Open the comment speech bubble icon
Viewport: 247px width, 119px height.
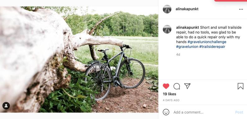coord(176,86)
